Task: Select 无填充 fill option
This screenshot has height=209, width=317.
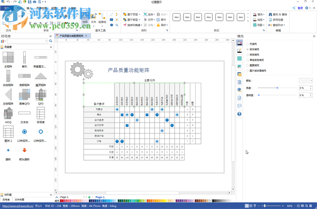Action: [251, 44]
